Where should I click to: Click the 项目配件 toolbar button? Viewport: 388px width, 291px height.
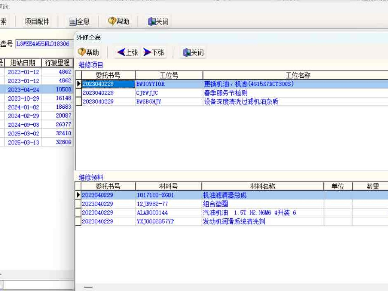(x=37, y=22)
